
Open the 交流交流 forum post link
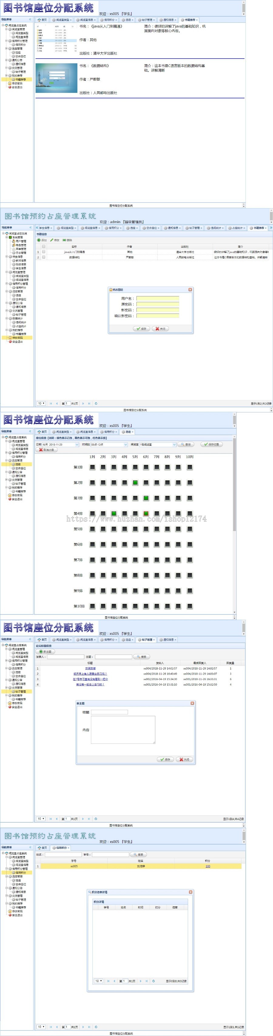[x=90, y=669]
